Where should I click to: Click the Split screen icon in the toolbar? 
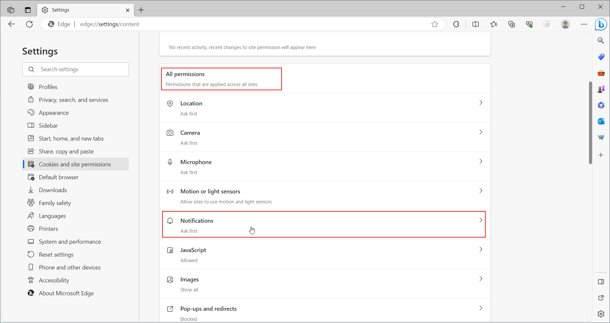475,24
